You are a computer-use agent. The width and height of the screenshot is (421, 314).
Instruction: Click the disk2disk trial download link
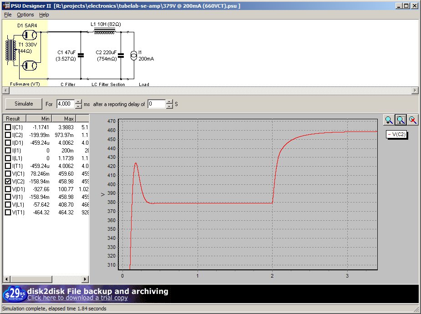(77, 298)
